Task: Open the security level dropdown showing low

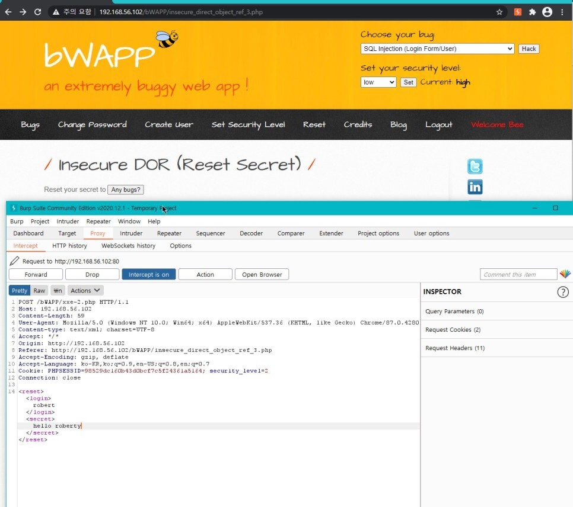Action: coord(378,82)
